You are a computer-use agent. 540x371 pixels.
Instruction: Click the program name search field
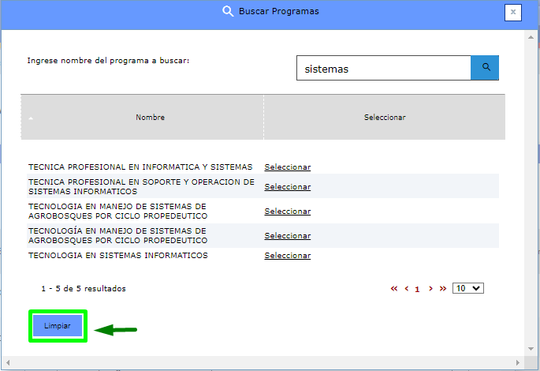click(383, 69)
